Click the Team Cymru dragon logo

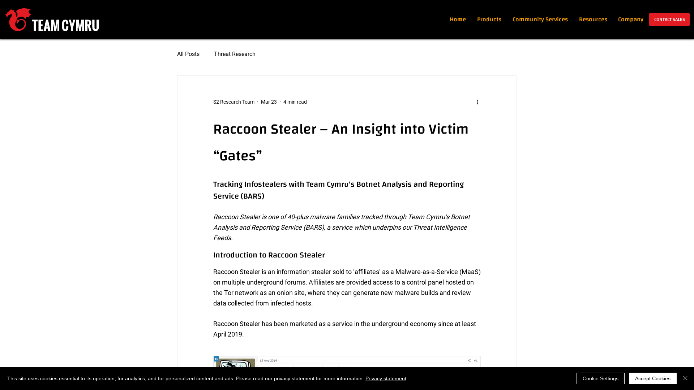[18, 19]
